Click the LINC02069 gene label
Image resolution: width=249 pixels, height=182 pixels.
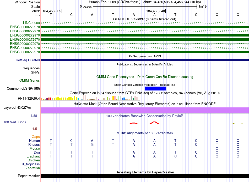[x=31, y=23]
